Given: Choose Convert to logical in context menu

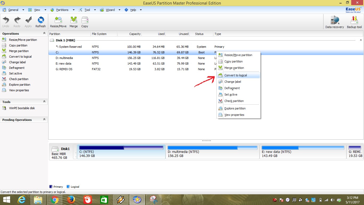Looking at the screenshot, I should (x=238, y=75).
